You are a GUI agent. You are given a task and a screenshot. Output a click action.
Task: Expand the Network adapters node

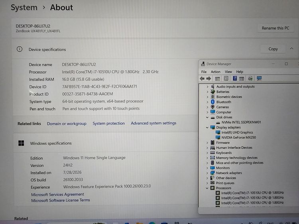[207, 173]
